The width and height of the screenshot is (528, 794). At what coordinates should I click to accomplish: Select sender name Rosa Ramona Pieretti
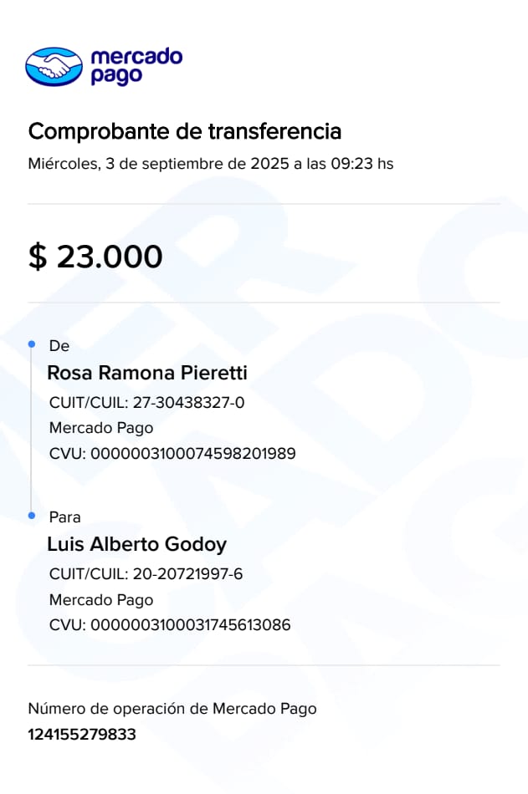point(147,373)
